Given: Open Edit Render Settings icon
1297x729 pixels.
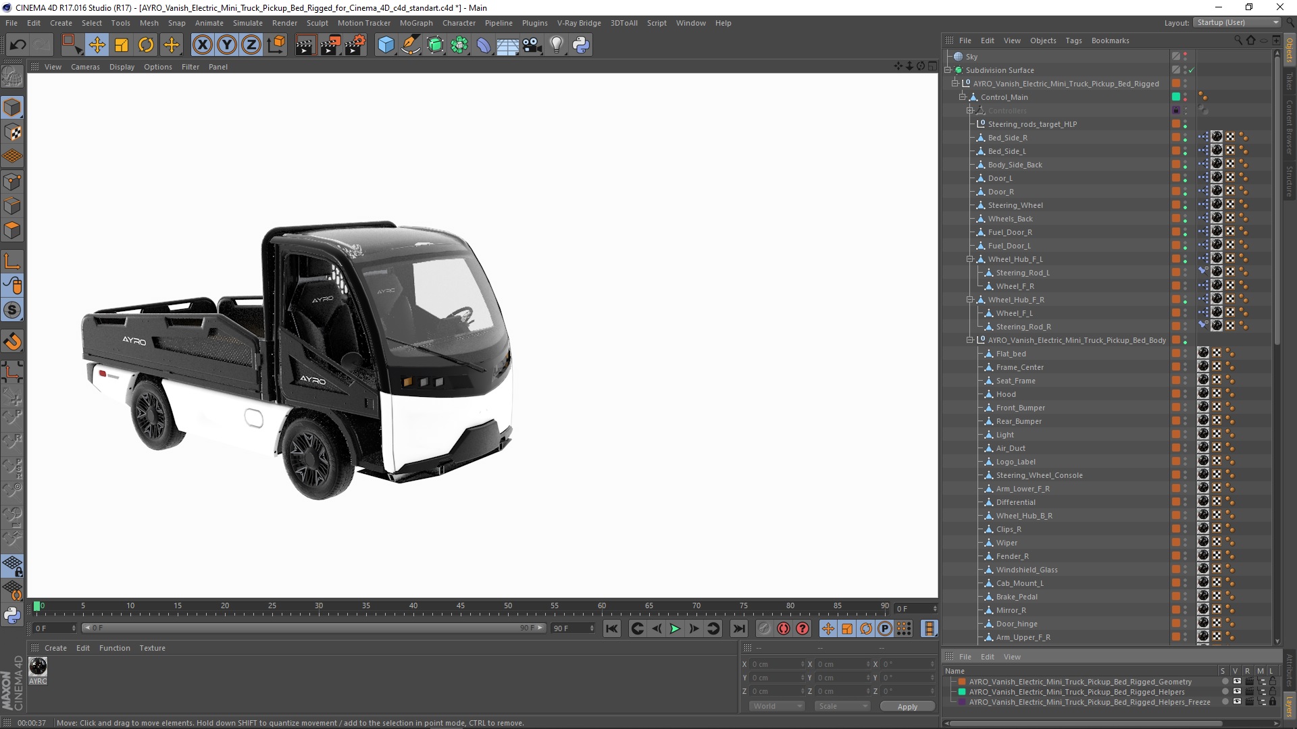Looking at the screenshot, I should coord(355,45).
